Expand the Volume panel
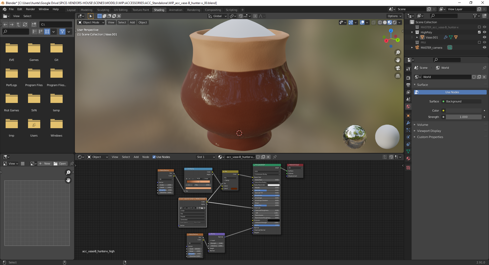489x265 pixels. [x=423, y=125]
